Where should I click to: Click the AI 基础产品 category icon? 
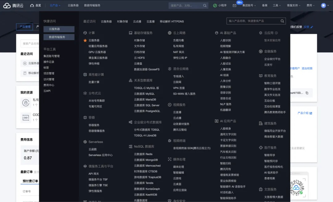(217, 33)
